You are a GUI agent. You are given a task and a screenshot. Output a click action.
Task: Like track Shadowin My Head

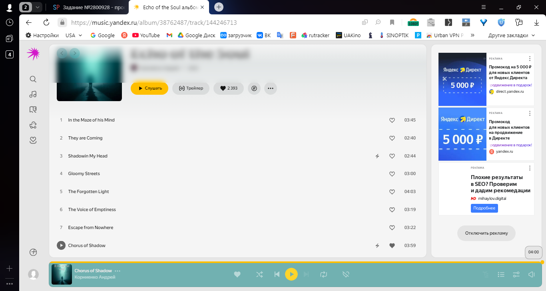click(x=392, y=156)
